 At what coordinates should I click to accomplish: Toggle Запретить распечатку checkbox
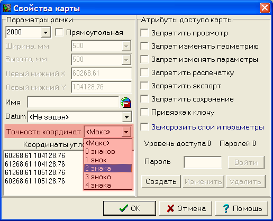pos(144,72)
